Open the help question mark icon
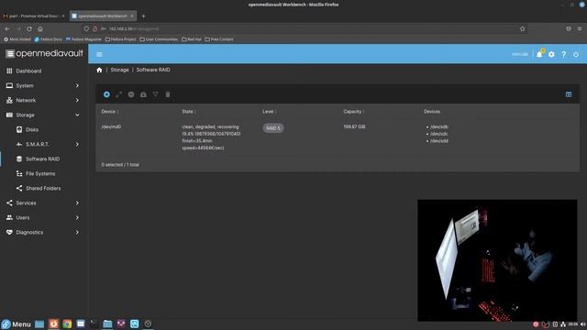Viewport: 587px width, 330px height. pos(564,54)
